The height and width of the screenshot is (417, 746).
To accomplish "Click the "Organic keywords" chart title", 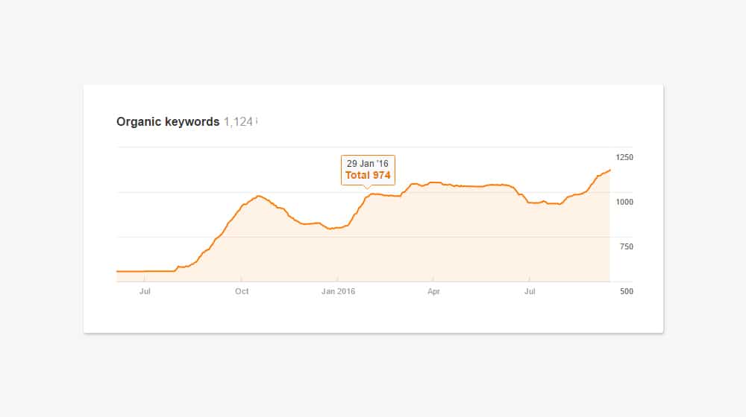I will point(168,121).
